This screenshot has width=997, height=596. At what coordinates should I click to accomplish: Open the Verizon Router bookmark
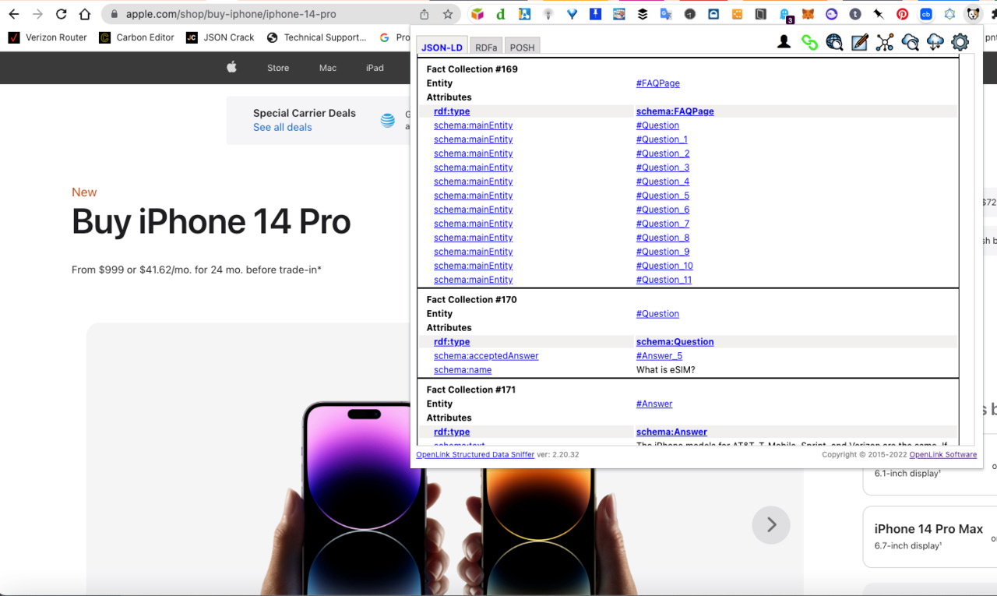(x=48, y=37)
